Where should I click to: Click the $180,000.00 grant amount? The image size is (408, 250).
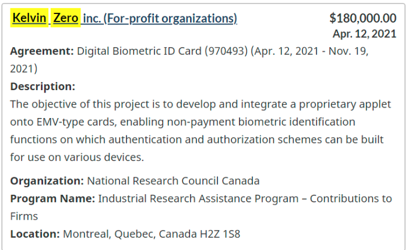point(363,18)
